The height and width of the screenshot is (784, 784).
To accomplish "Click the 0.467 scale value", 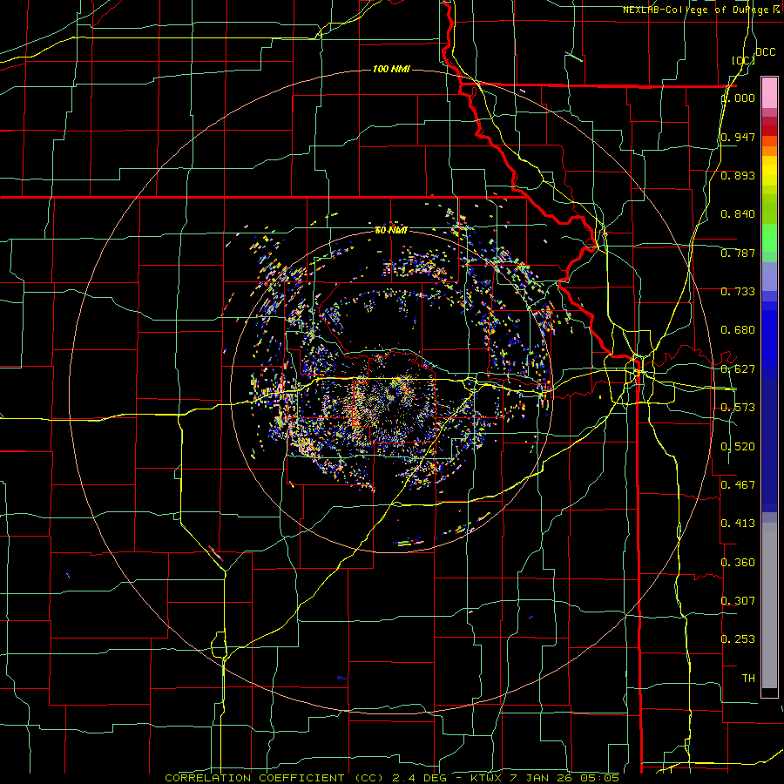I will 738,485.
